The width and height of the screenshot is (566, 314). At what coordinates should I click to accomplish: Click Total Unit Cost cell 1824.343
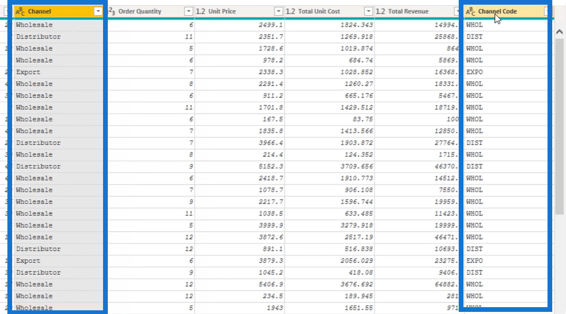[x=330, y=25]
